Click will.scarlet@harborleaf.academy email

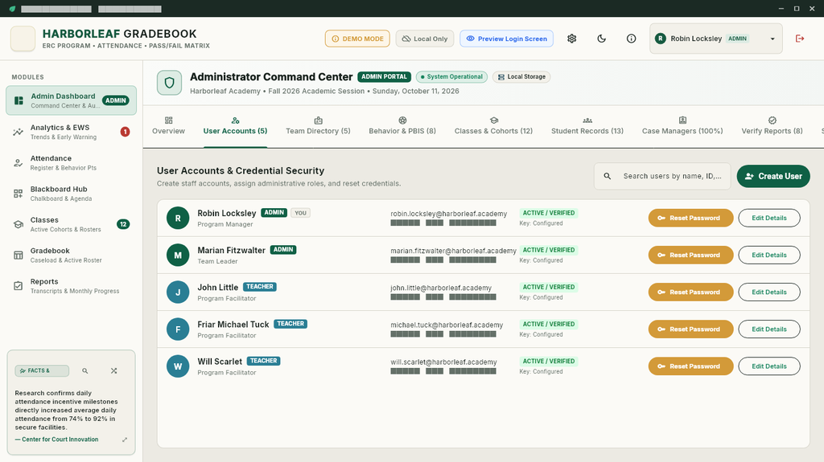(x=443, y=362)
